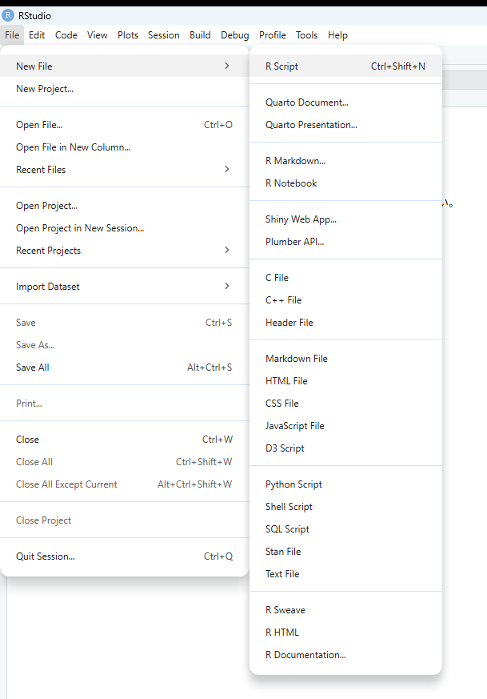Expand the Recent Files submenu arrow
This screenshot has height=699, width=487.
pos(227,170)
